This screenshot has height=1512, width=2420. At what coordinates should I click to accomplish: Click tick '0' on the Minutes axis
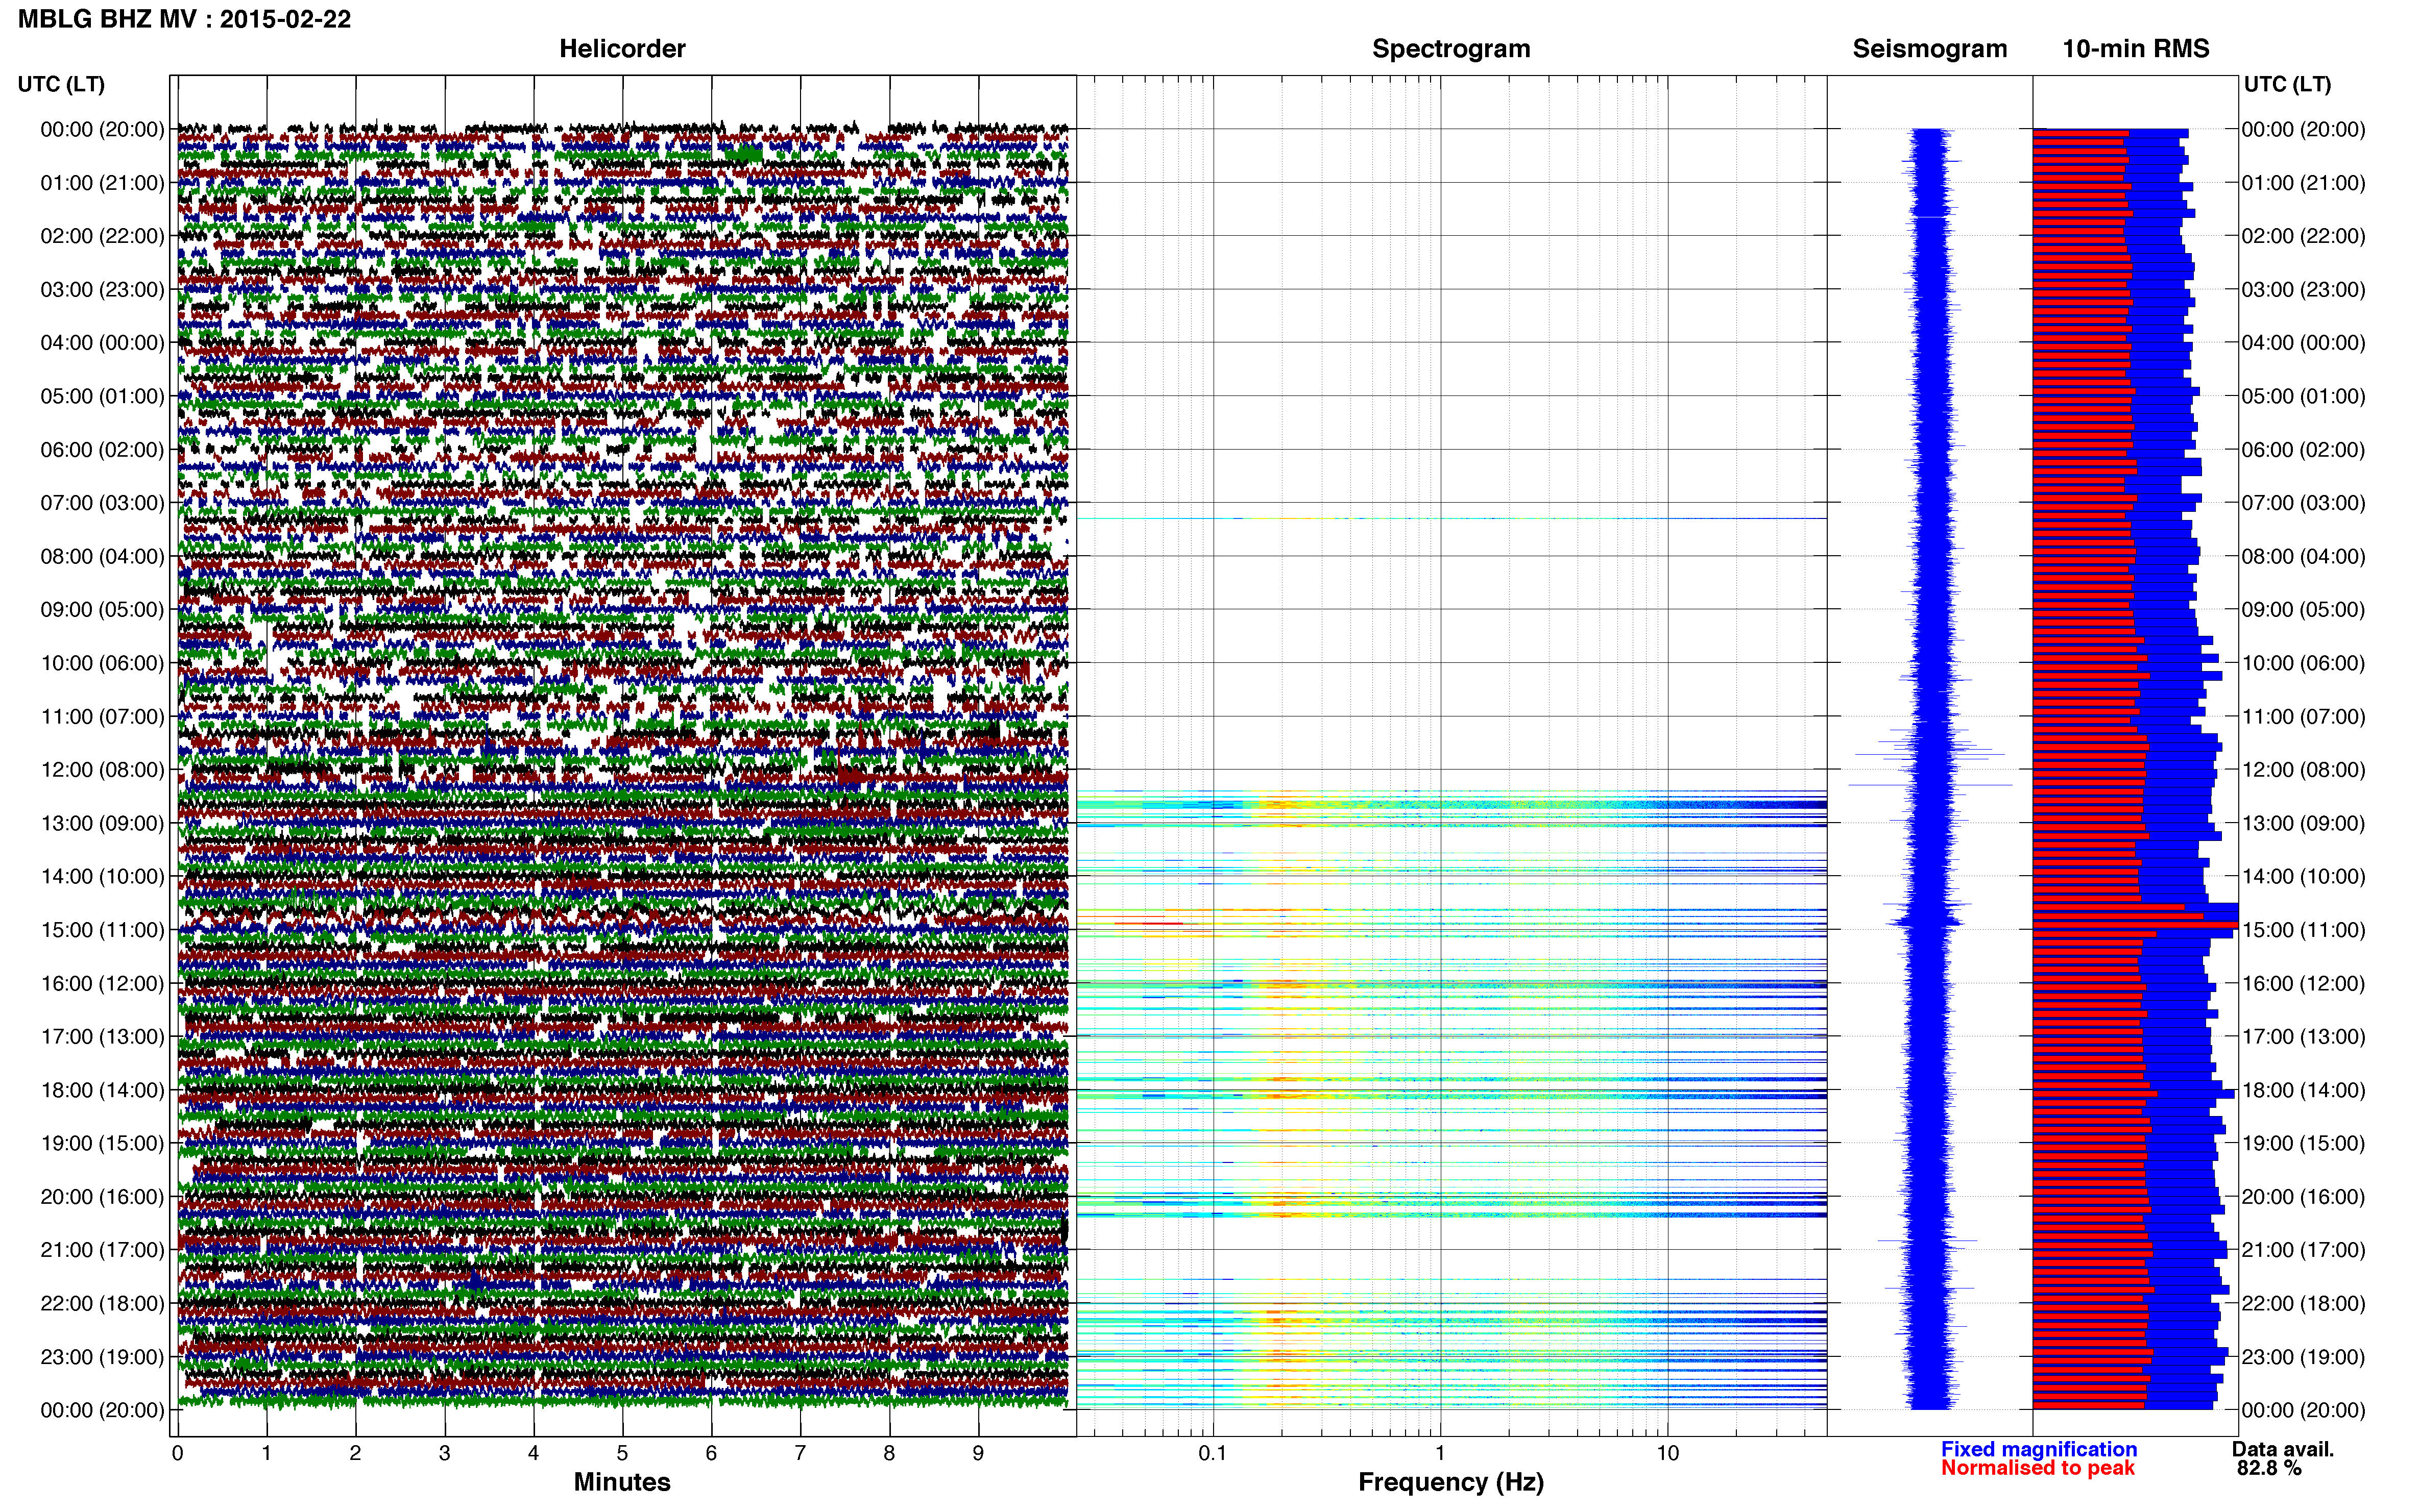[177, 1453]
